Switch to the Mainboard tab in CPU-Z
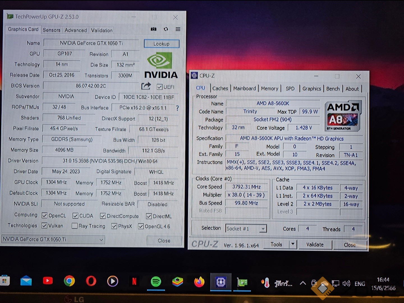Viewport: 404px width, 303px height. tap(244, 88)
